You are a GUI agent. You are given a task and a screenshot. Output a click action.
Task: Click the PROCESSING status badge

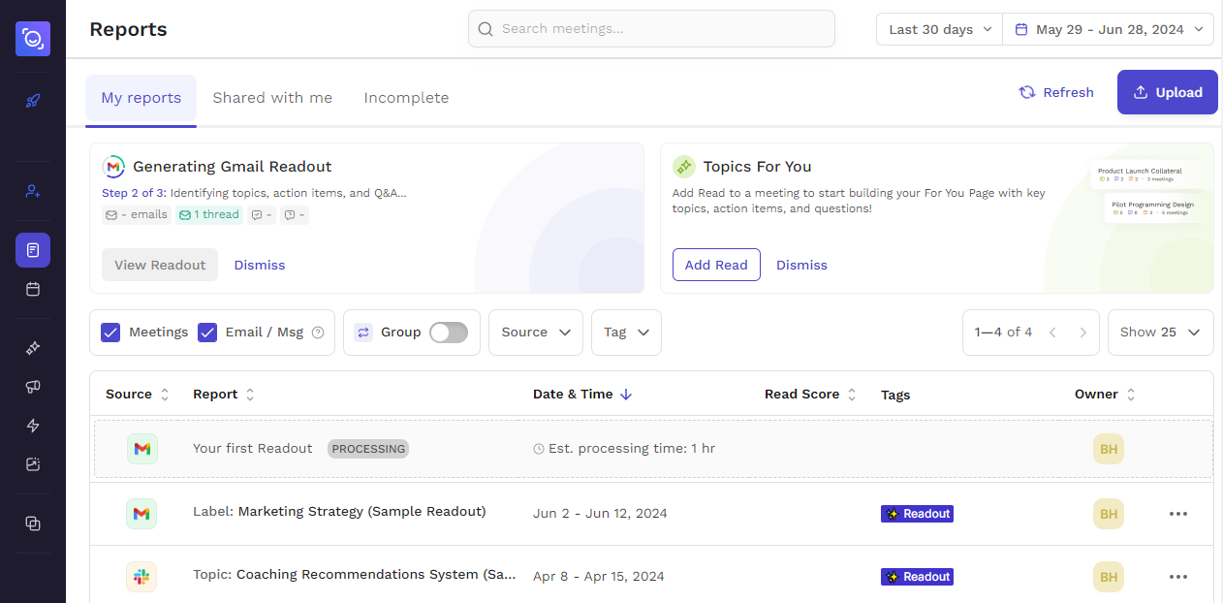coord(368,449)
